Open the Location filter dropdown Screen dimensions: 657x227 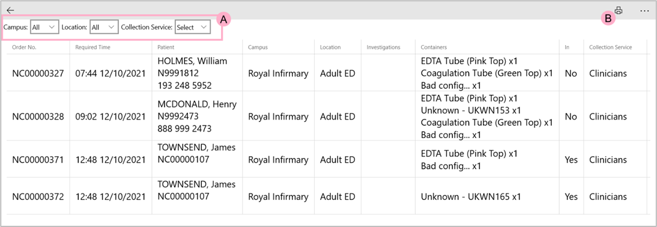[103, 27]
